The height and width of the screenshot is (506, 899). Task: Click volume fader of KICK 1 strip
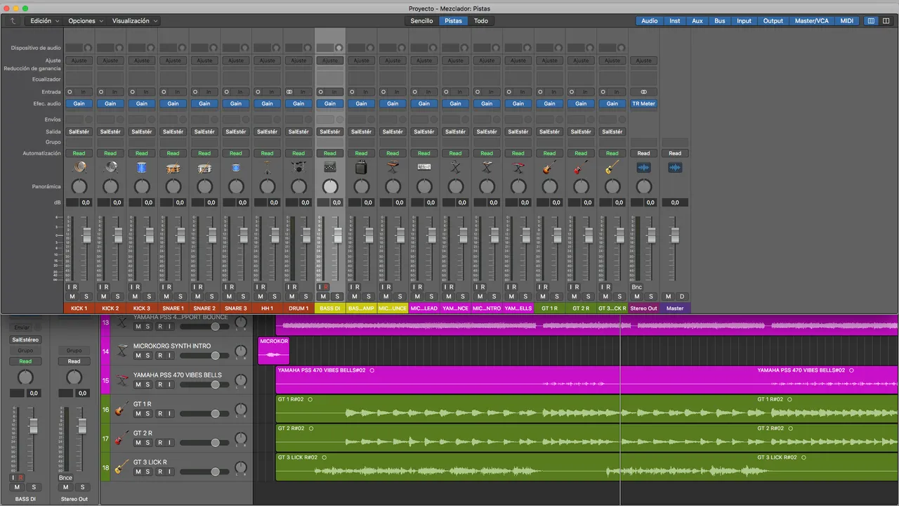click(87, 235)
